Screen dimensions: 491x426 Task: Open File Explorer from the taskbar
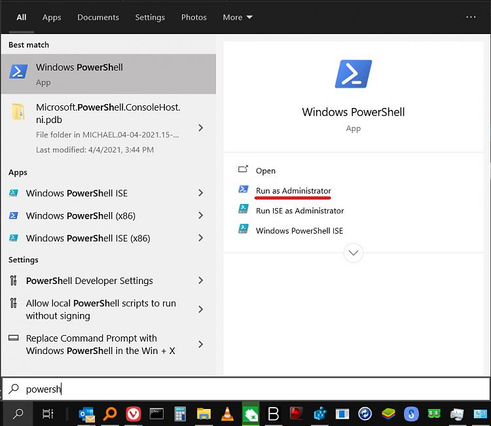(x=204, y=414)
